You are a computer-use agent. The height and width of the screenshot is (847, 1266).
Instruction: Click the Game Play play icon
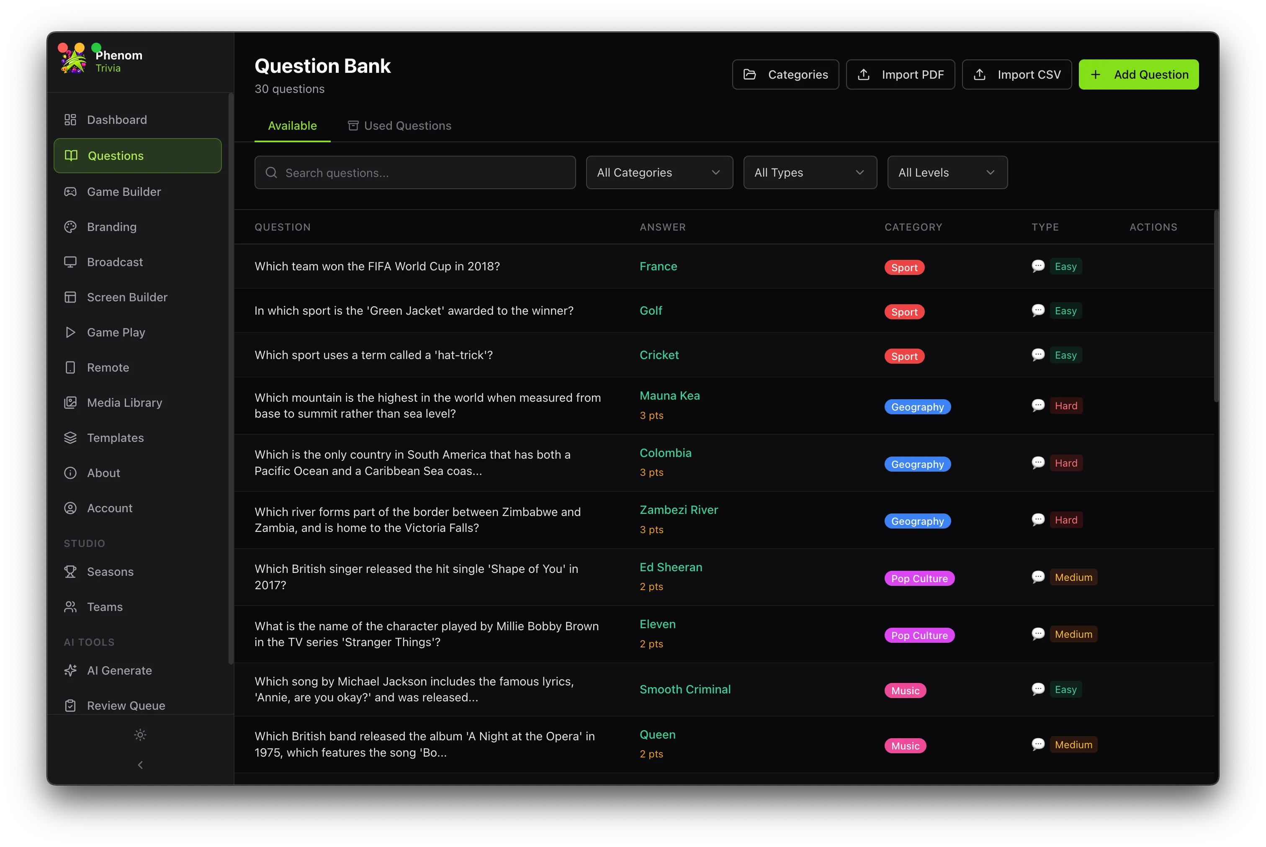pyautogui.click(x=70, y=332)
